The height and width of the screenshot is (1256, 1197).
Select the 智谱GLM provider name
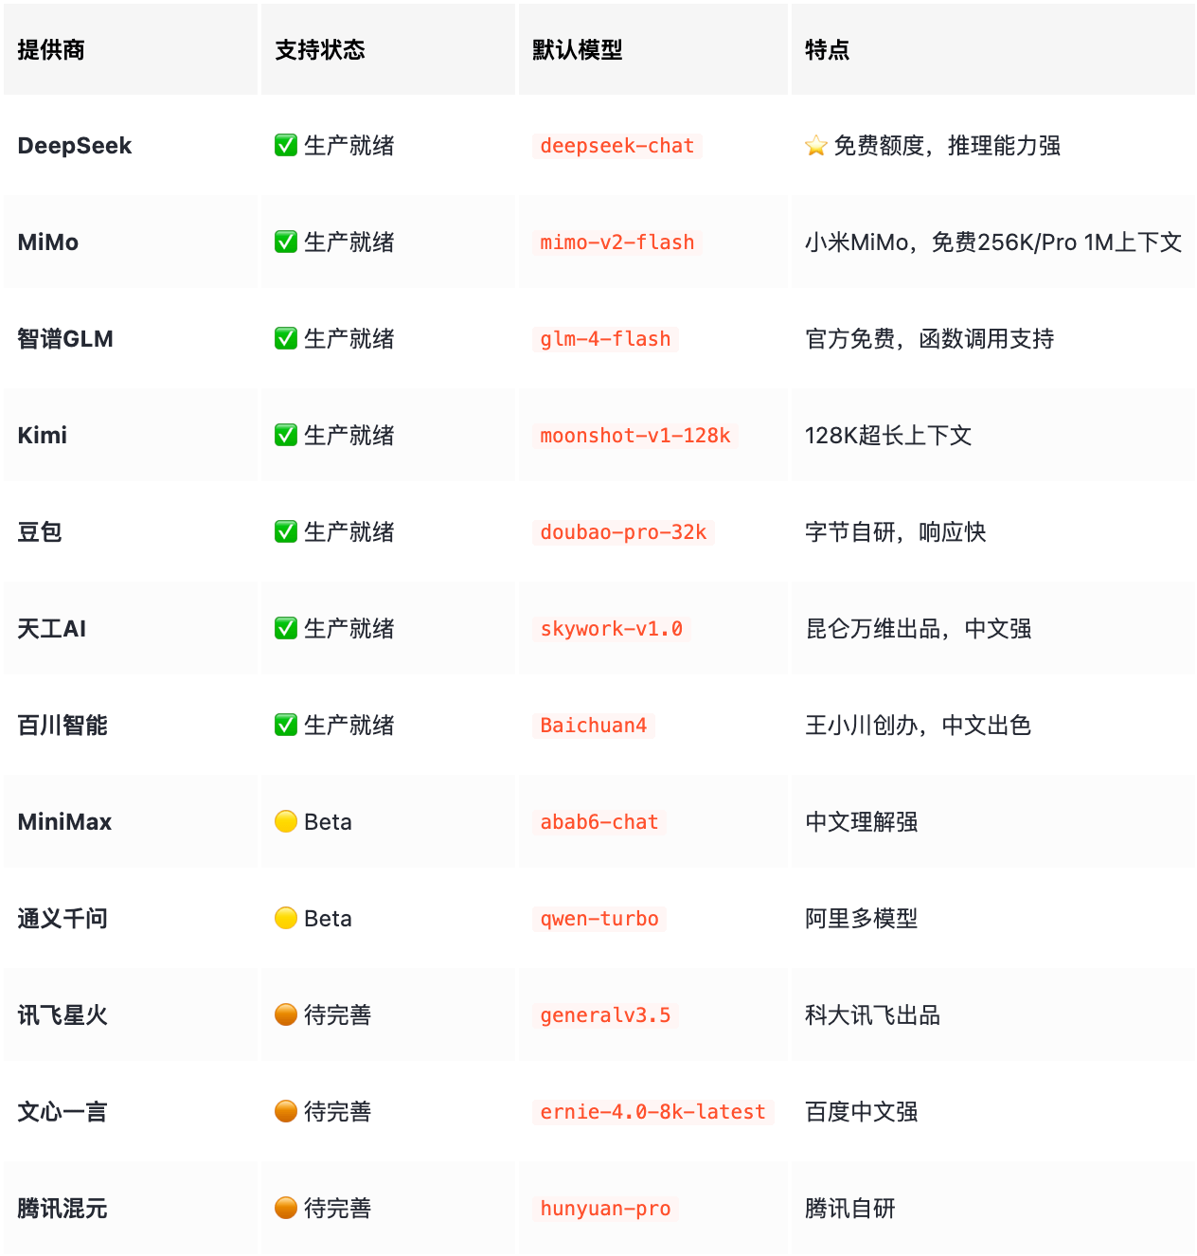coord(65,338)
